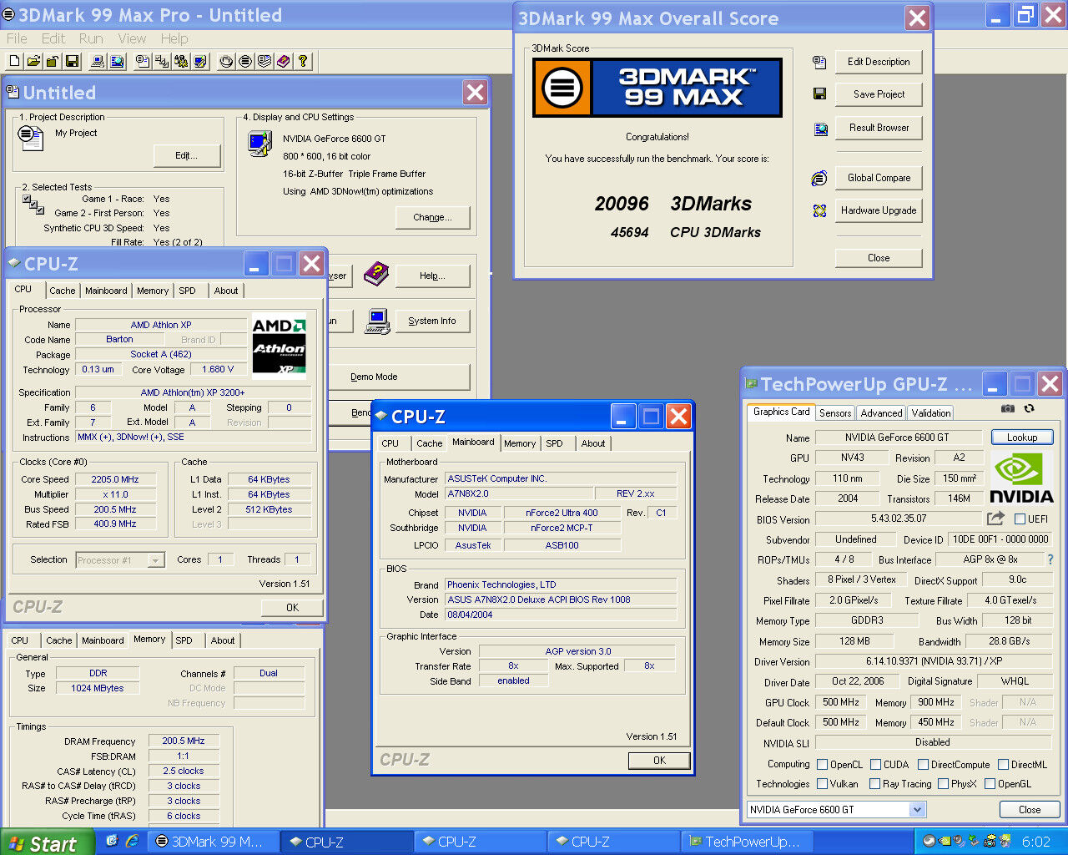Click the GPU-Z screenshot camera icon
The height and width of the screenshot is (855, 1068).
click(1008, 408)
